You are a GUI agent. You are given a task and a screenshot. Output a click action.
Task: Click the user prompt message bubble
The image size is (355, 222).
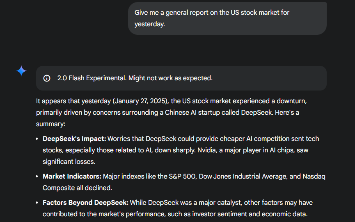pyautogui.click(x=227, y=18)
